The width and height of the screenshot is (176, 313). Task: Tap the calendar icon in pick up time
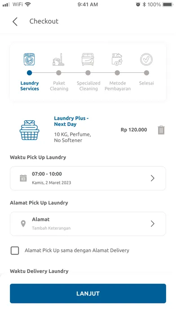pos(23,178)
